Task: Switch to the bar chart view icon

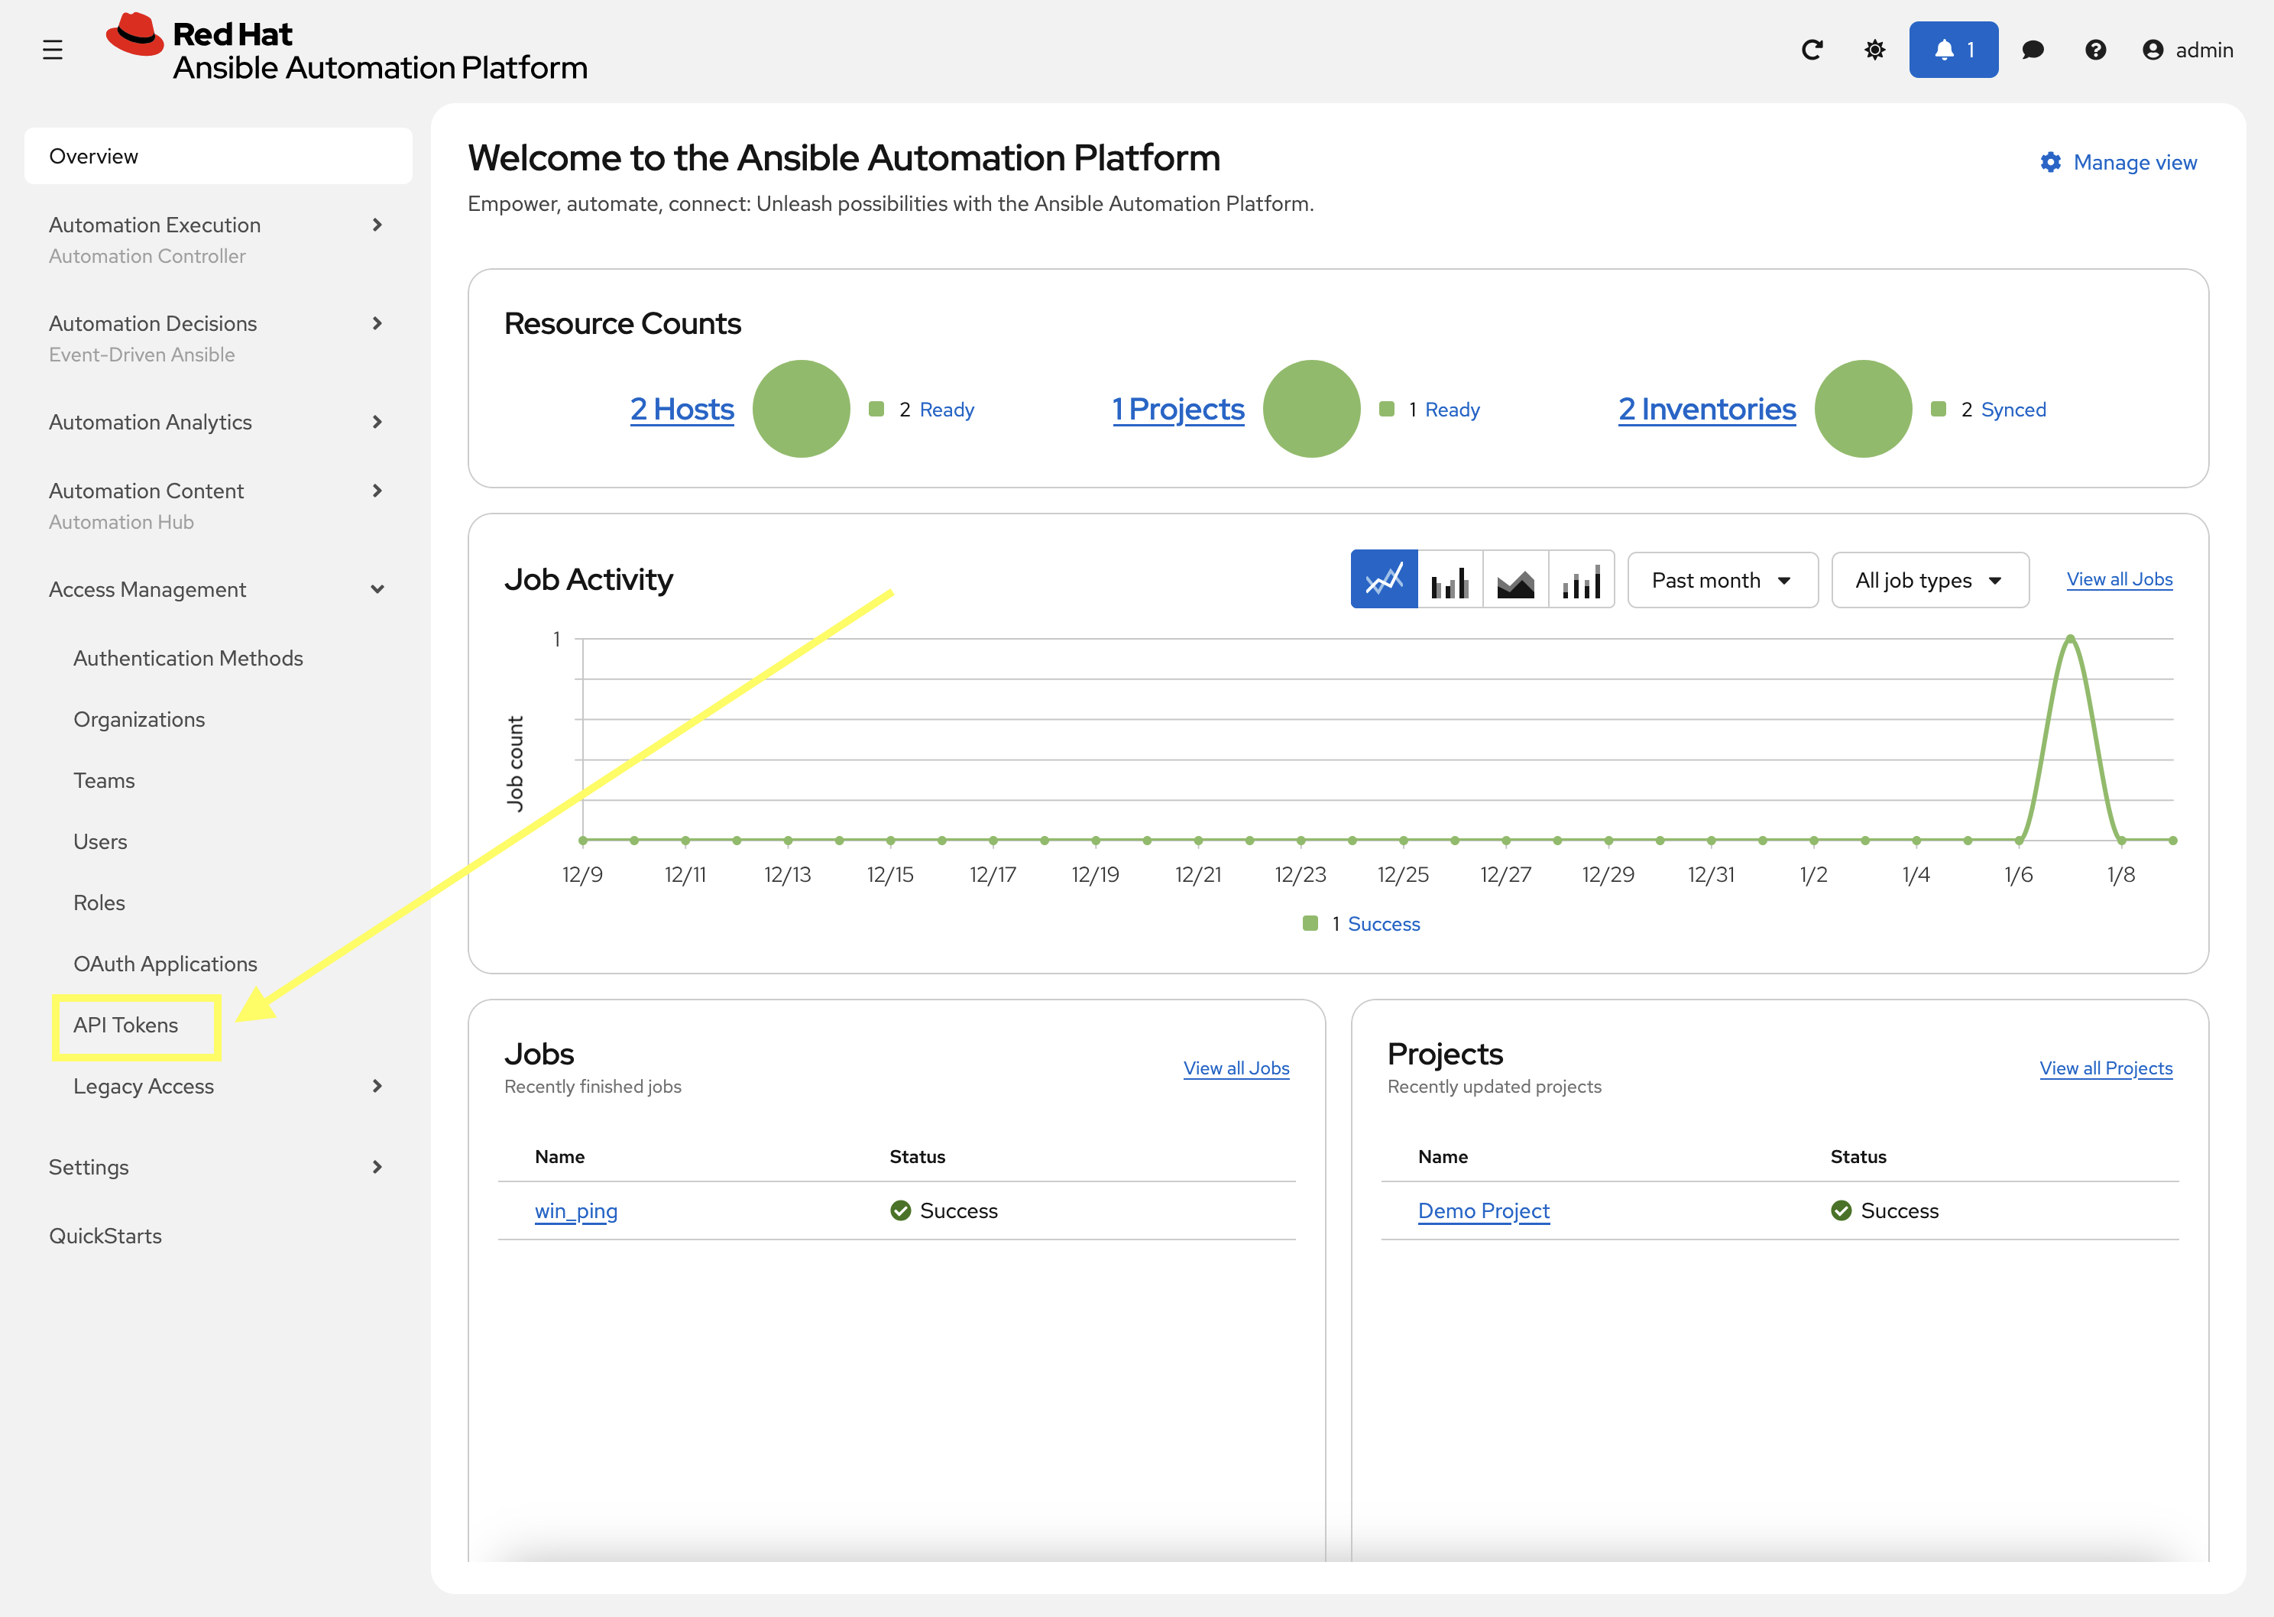Action: [1450, 579]
